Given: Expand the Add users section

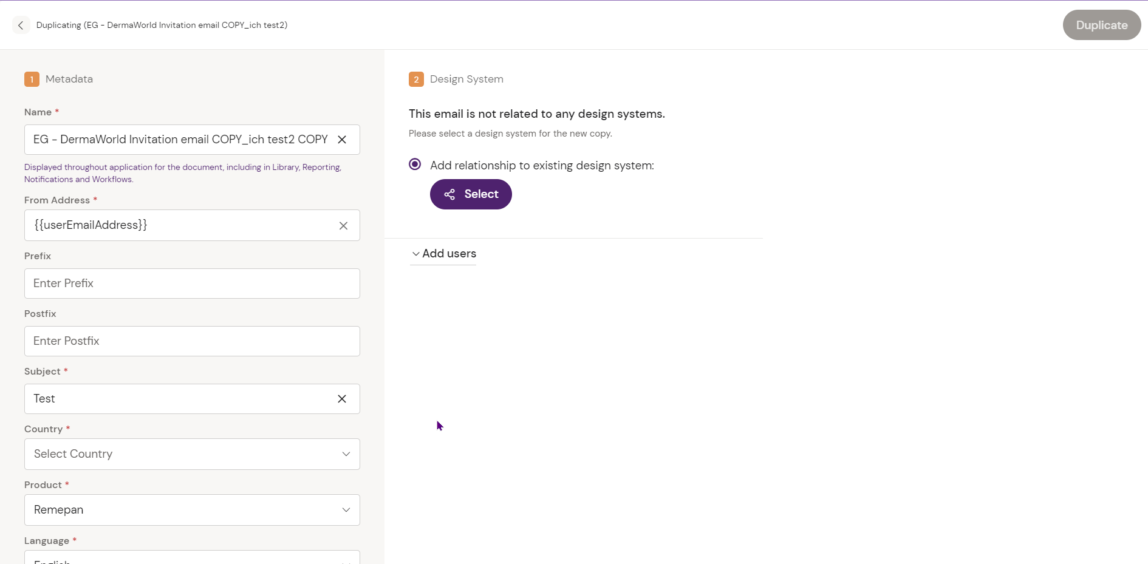Looking at the screenshot, I should (449, 254).
